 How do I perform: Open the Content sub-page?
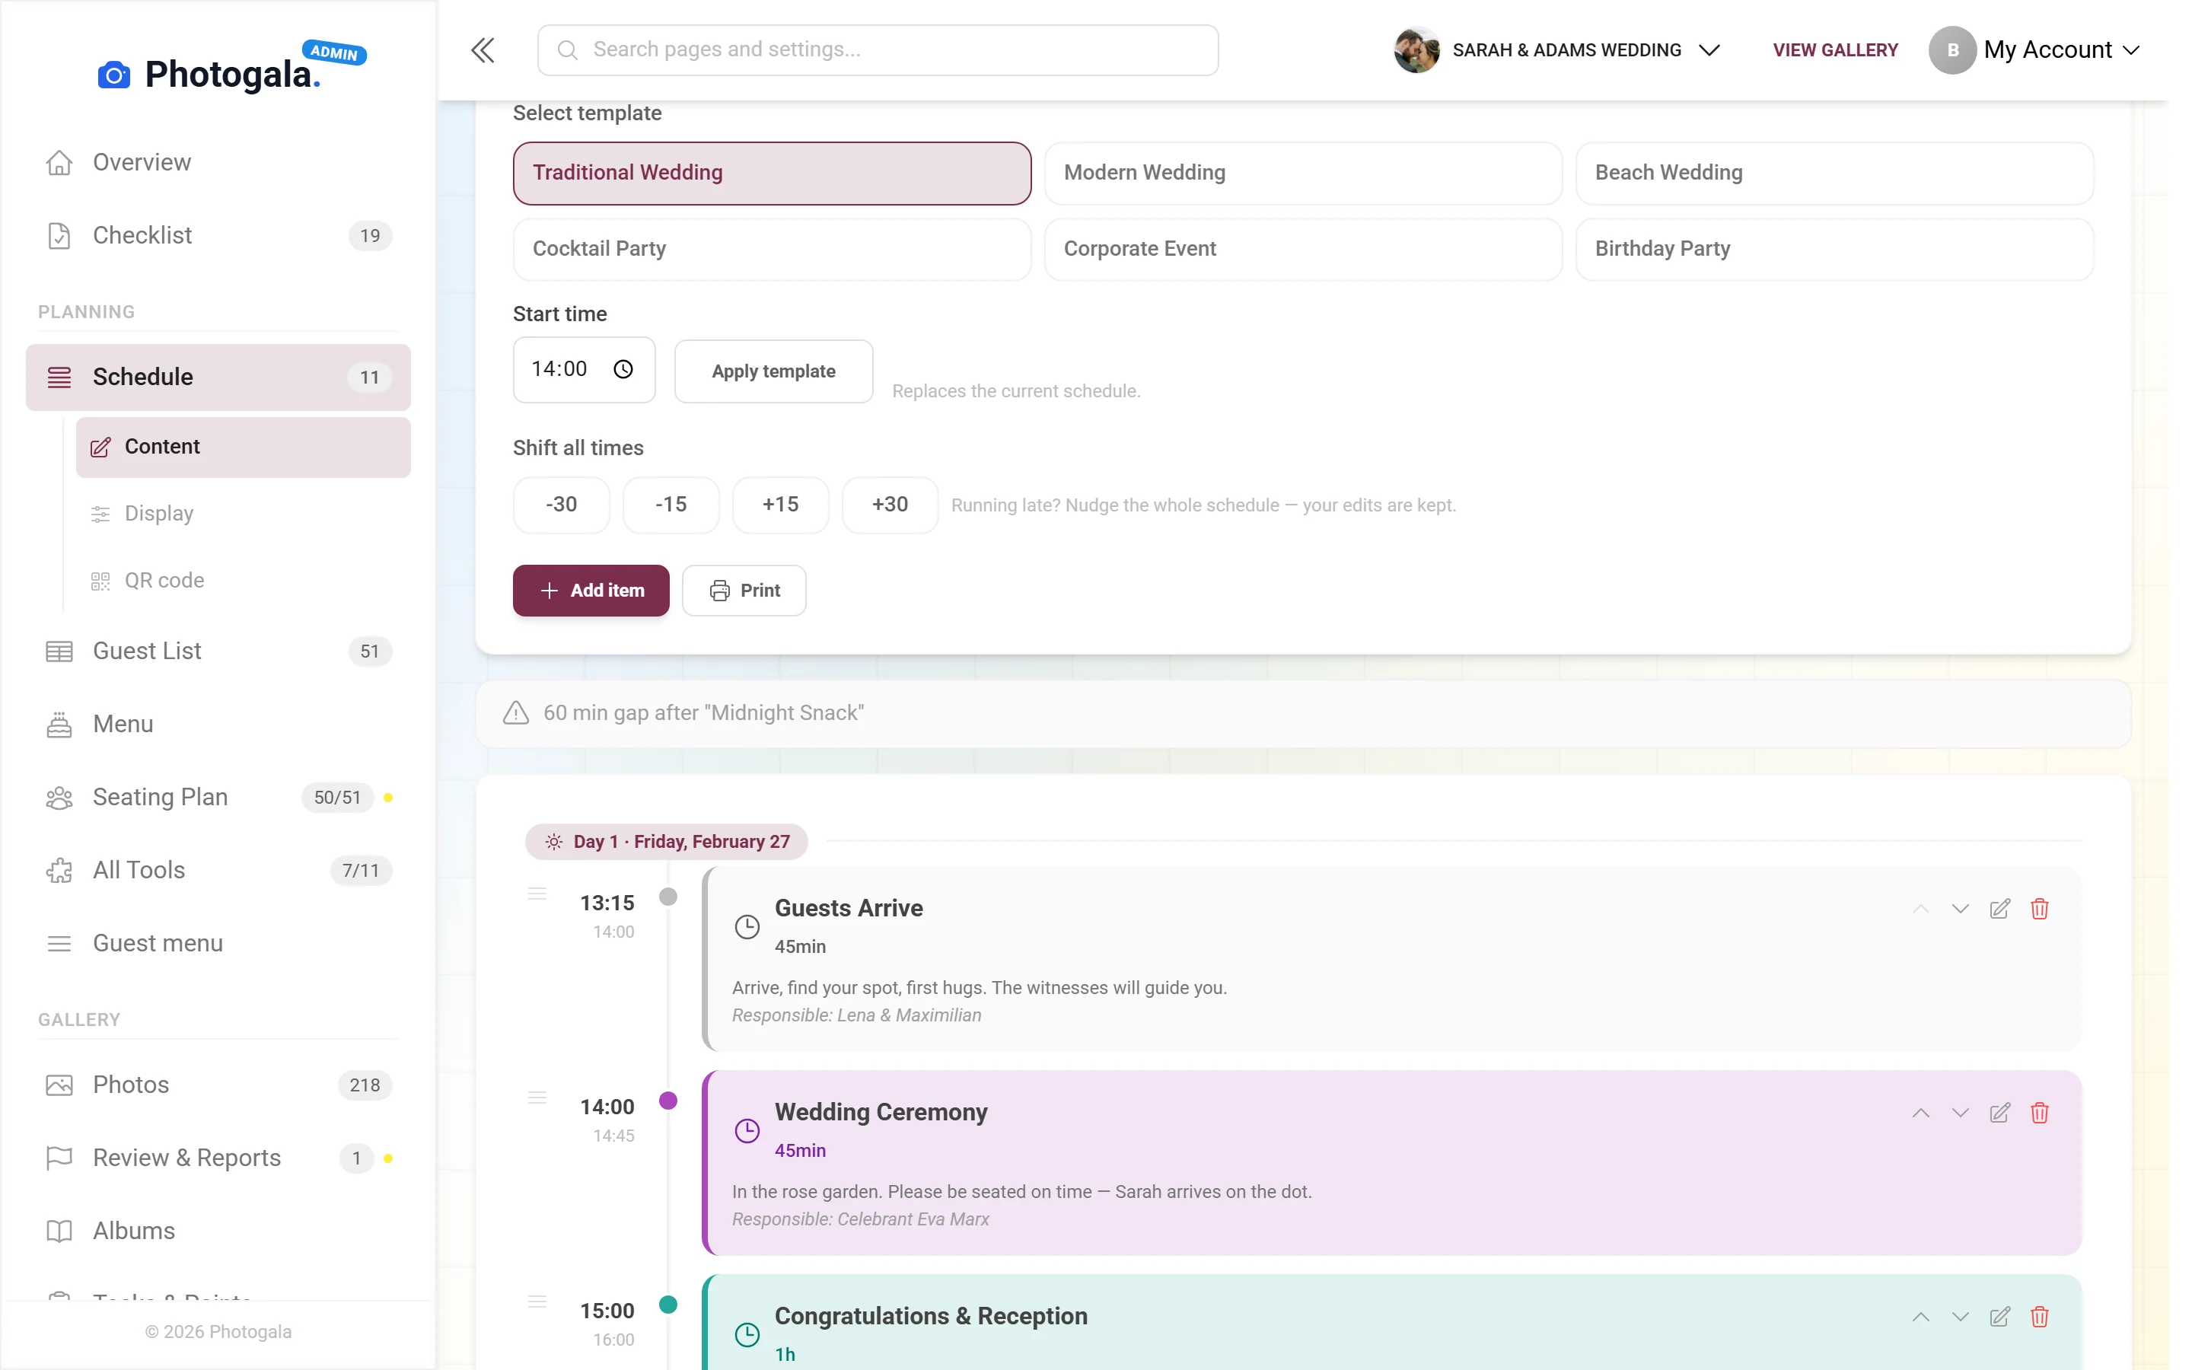click(x=243, y=447)
